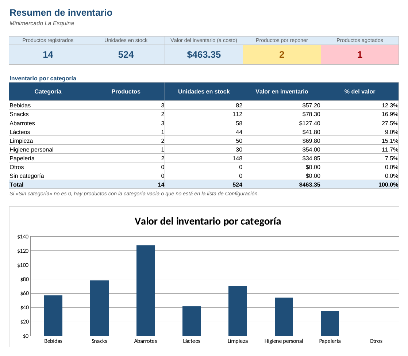Click the $0 y-axis label
This screenshot has height=356, width=408.
pyautogui.click(x=26, y=336)
